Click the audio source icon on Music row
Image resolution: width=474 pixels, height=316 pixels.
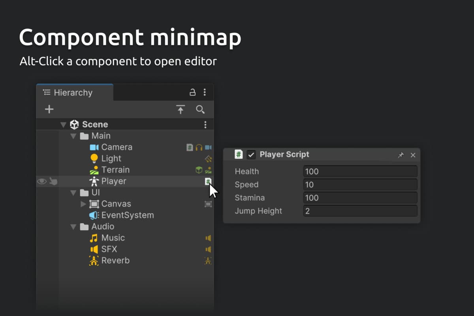(x=208, y=238)
